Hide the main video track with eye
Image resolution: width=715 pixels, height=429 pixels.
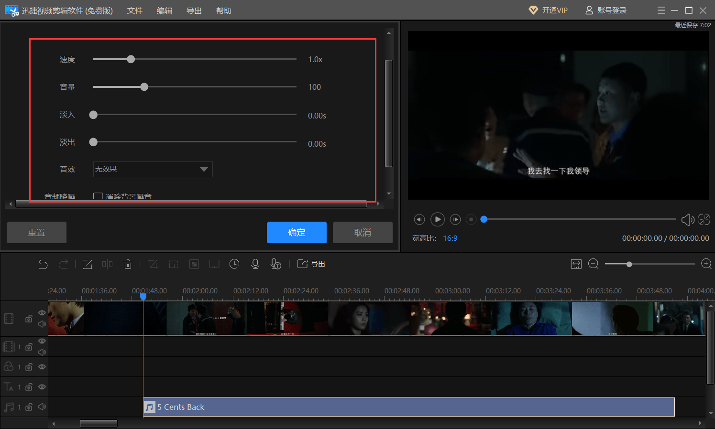click(x=42, y=313)
